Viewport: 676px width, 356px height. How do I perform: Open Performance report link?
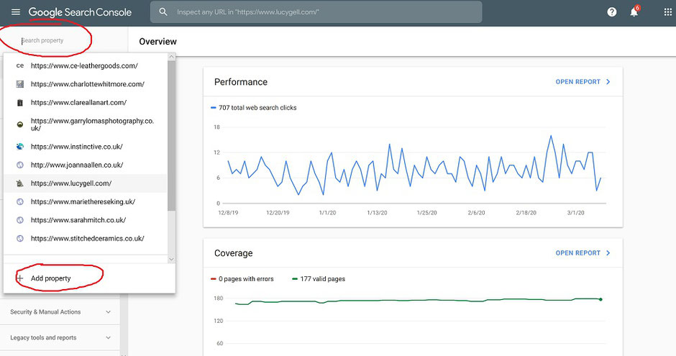tap(577, 82)
